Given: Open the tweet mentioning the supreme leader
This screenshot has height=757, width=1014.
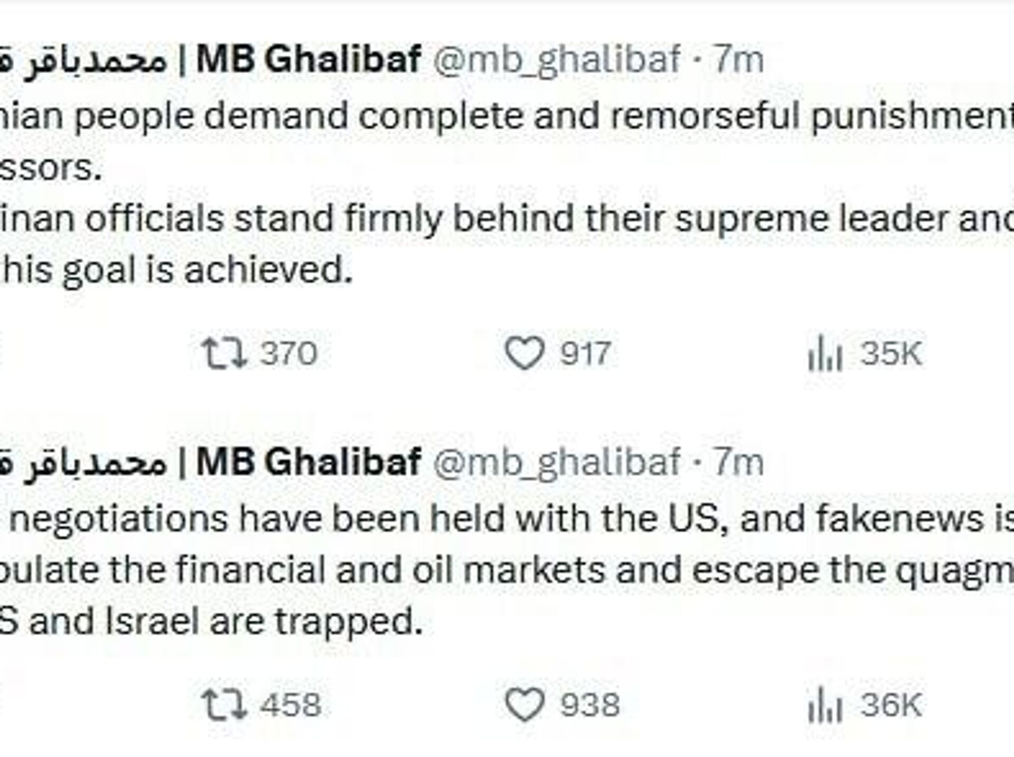Looking at the screenshot, I should tap(475, 219).
